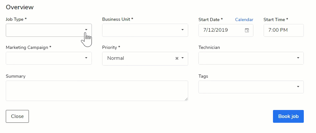Open the Technician dropdown arrow
The image size is (316, 133).
[x=298, y=58]
